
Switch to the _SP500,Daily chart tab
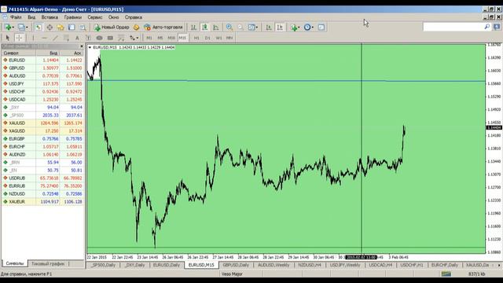103,265
